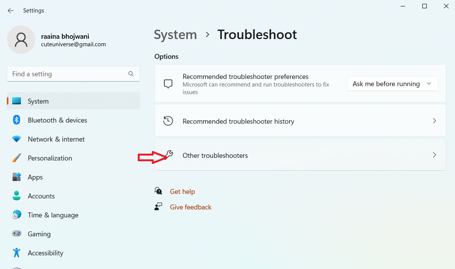Image resolution: width=455 pixels, height=269 pixels.
Task: Click the Bluetooth & devices icon
Action: point(16,120)
